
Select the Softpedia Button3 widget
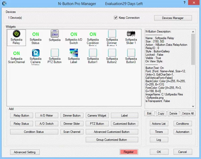[131, 53]
